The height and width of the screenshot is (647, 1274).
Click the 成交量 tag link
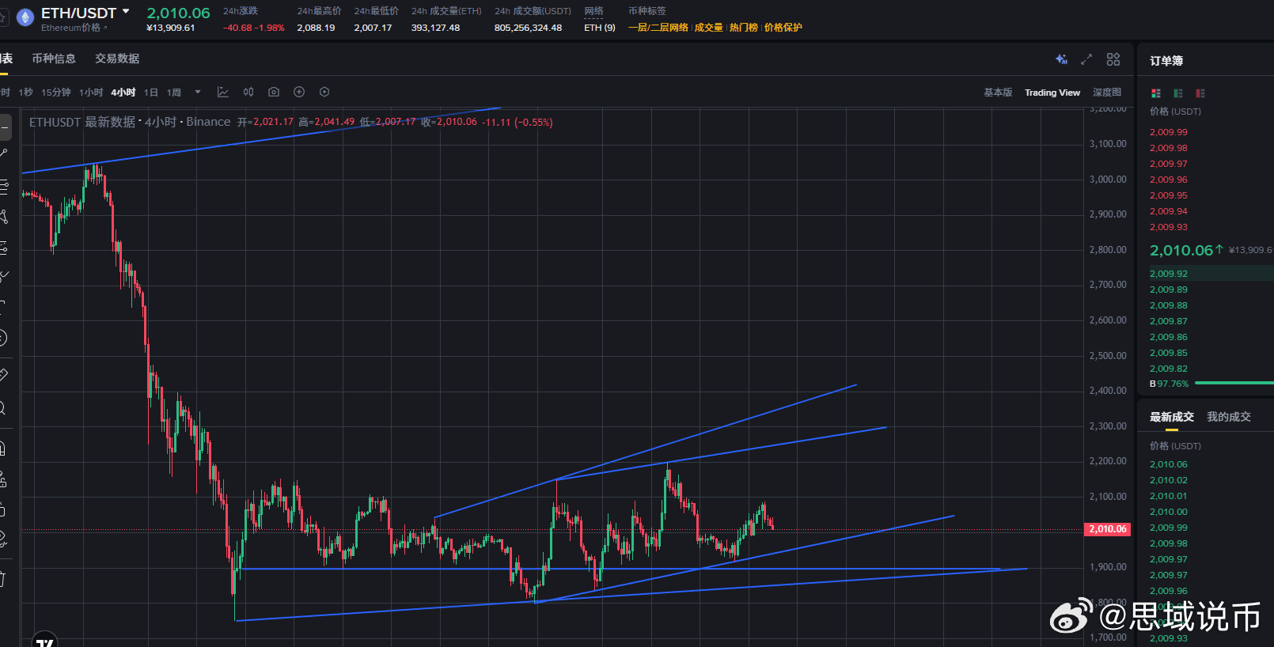[x=709, y=28]
